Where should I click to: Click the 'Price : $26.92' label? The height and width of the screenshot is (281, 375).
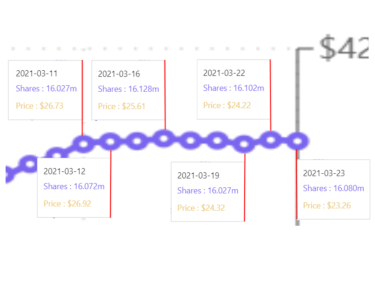point(67,204)
